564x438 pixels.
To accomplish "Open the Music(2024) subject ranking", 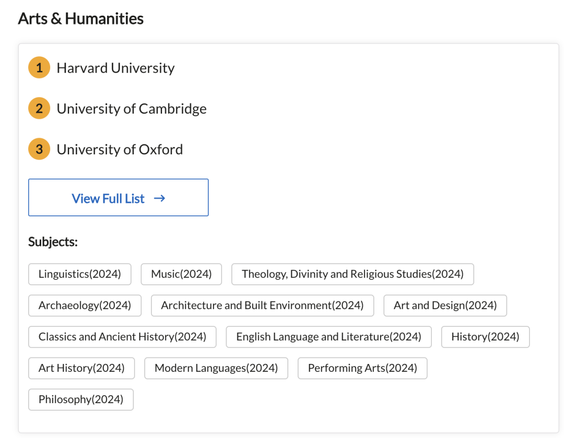I will tap(181, 274).
